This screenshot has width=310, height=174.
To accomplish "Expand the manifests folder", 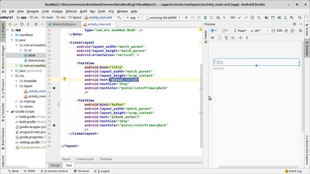I will click(x=12, y=35).
